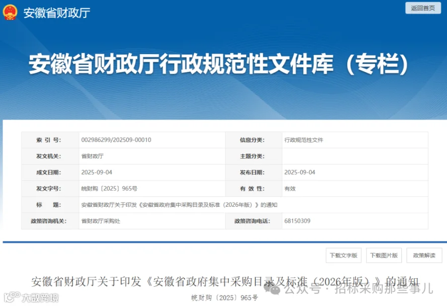Click the 发布日期 value 2025-09-04
The height and width of the screenshot is (306, 447).
click(x=299, y=172)
